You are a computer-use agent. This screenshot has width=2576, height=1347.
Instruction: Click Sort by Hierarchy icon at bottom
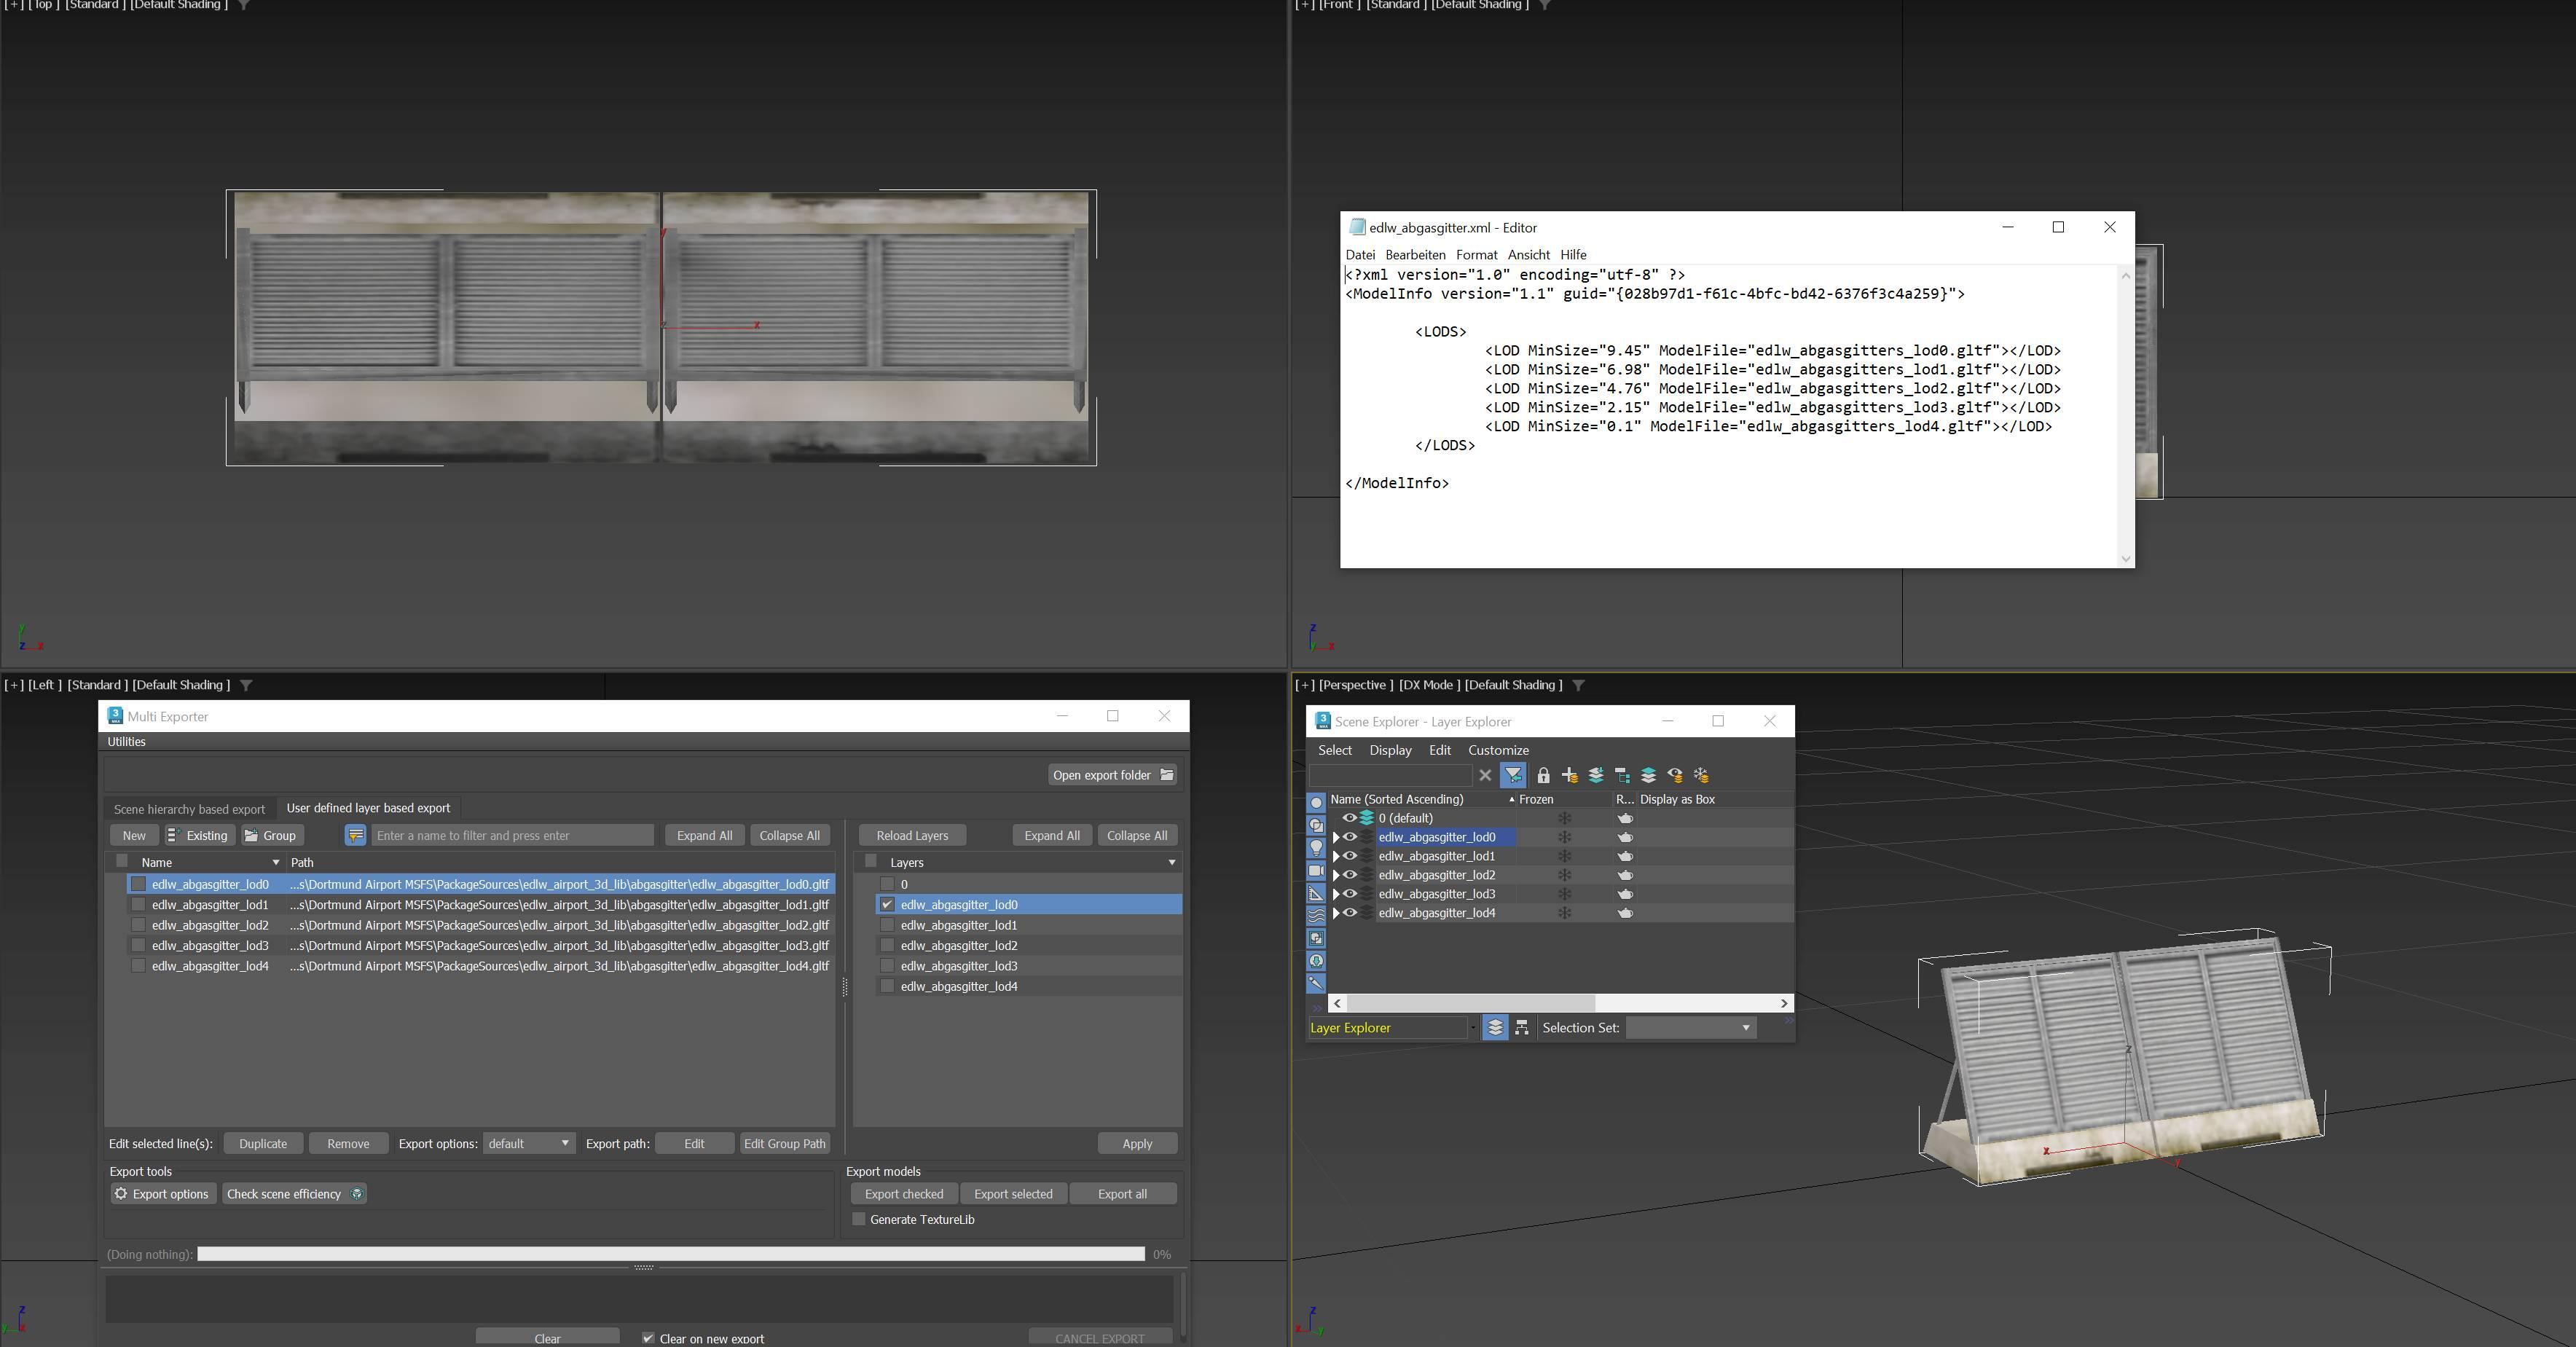[x=1521, y=1028]
